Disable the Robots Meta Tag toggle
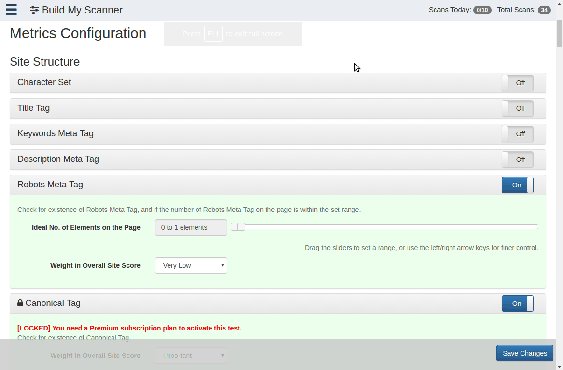Screen dimensions: 563x370 517,185
